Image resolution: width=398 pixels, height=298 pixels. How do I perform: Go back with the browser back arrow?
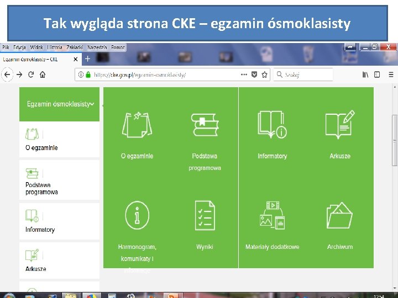[7, 74]
